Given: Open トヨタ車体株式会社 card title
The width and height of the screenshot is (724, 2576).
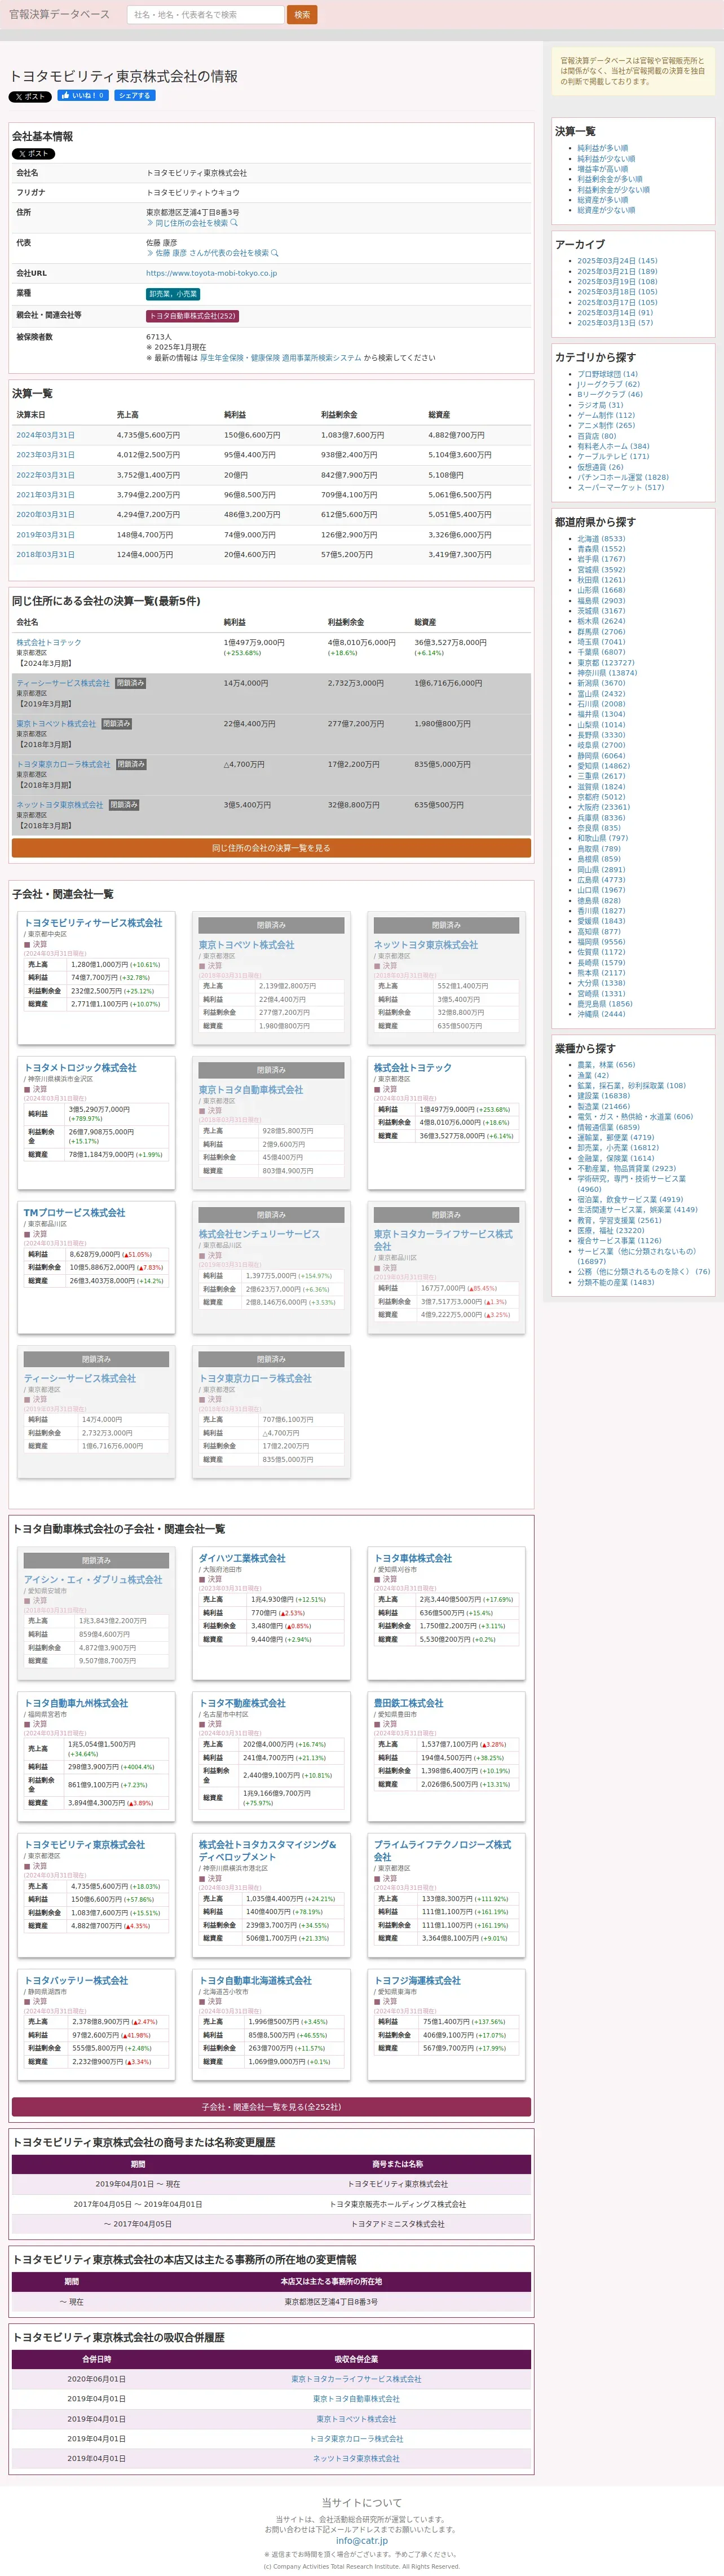Looking at the screenshot, I should click(x=413, y=1558).
